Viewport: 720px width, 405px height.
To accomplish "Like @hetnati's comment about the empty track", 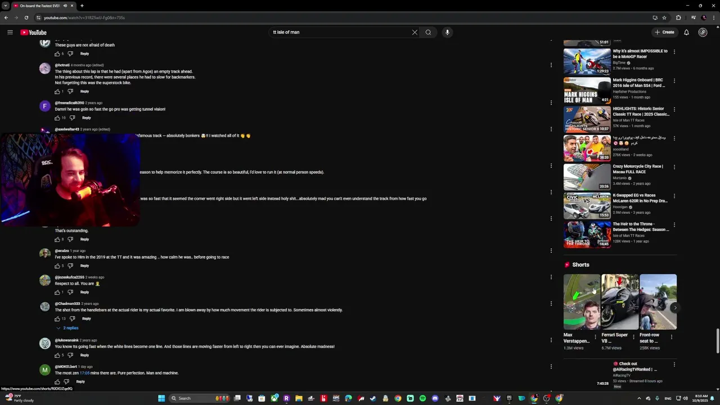I will pos(57,92).
